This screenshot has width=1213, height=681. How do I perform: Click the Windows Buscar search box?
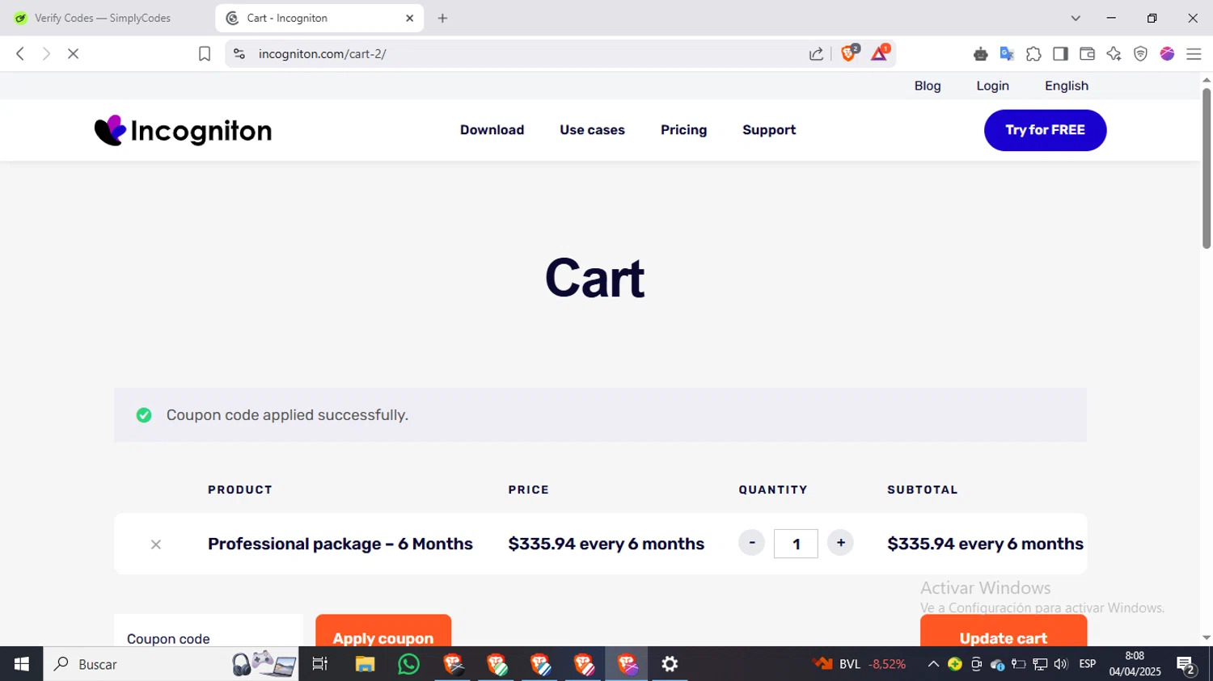click(x=171, y=664)
